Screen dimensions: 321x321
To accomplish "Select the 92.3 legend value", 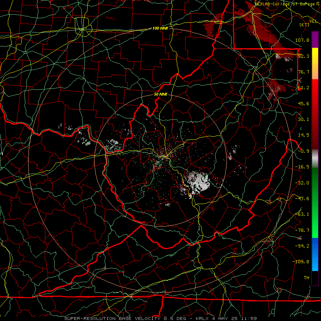I will click(x=304, y=56).
